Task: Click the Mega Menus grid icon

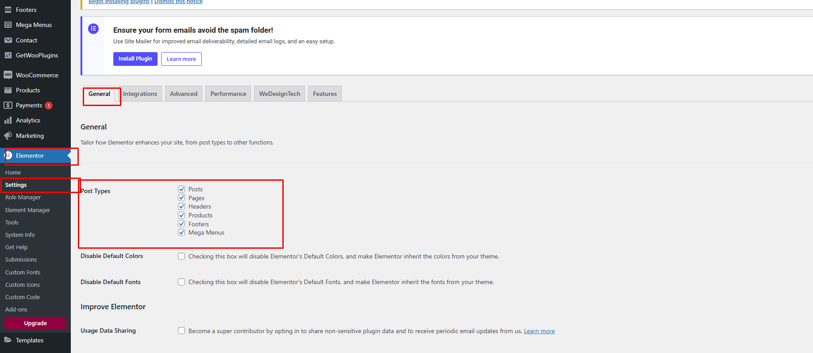Action: tap(8, 25)
